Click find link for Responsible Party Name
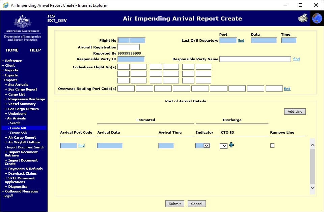Image resolution: width=324 pixels, height=212 pixels. [296, 59]
